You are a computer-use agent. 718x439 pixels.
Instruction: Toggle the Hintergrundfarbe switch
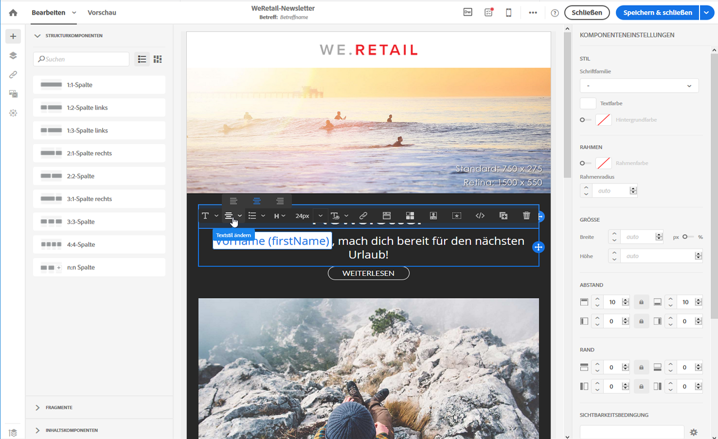(585, 120)
